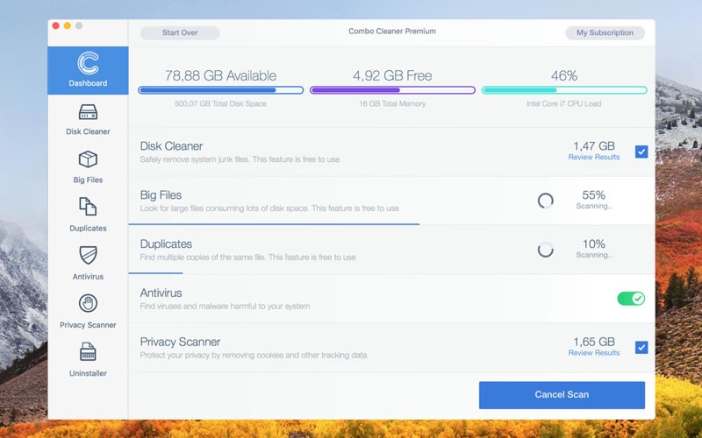Minimize the window with the yellow button
This screenshot has width=702, height=438.
(68, 25)
